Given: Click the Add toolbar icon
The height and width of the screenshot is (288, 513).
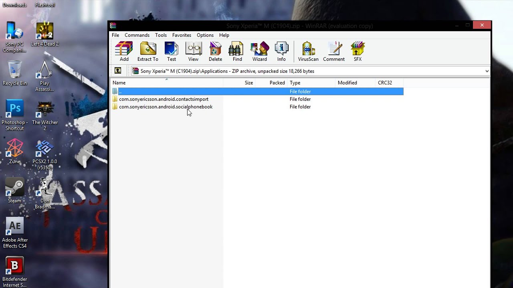Looking at the screenshot, I should click(x=124, y=51).
